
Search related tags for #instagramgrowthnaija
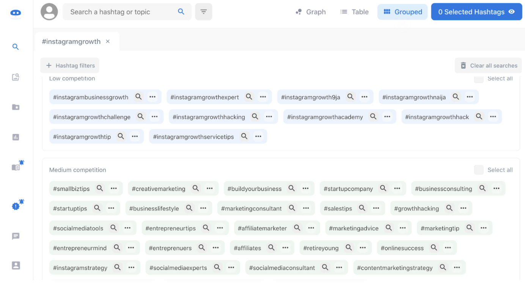click(456, 97)
